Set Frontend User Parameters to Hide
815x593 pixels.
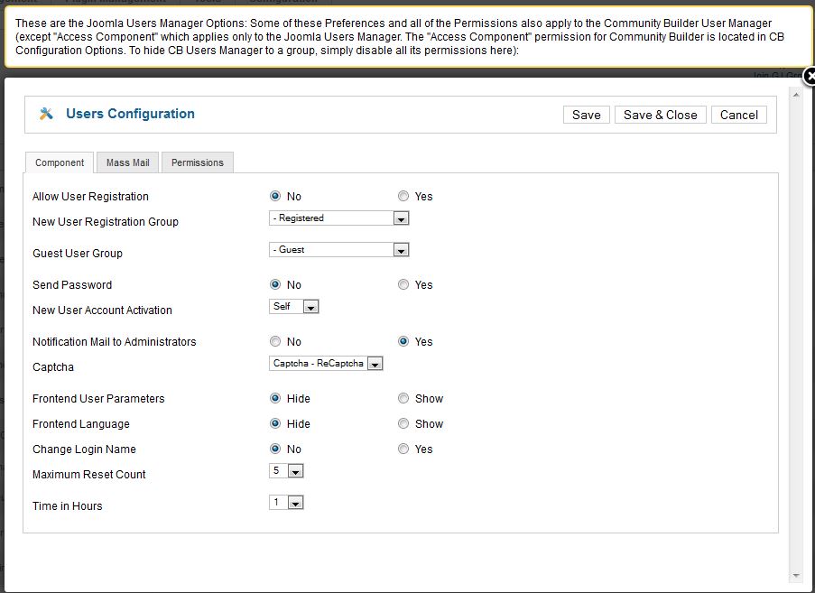(275, 398)
